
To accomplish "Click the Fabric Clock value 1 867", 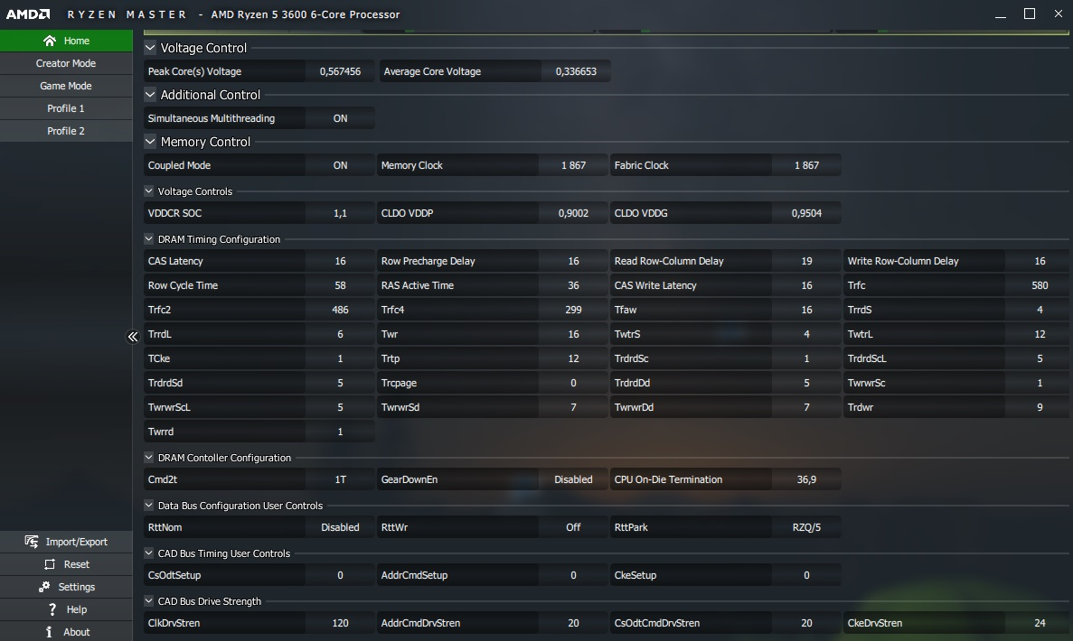I will [x=807, y=165].
